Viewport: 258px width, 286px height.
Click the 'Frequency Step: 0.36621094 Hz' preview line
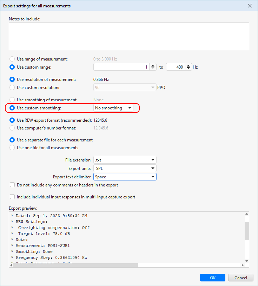(49, 258)
